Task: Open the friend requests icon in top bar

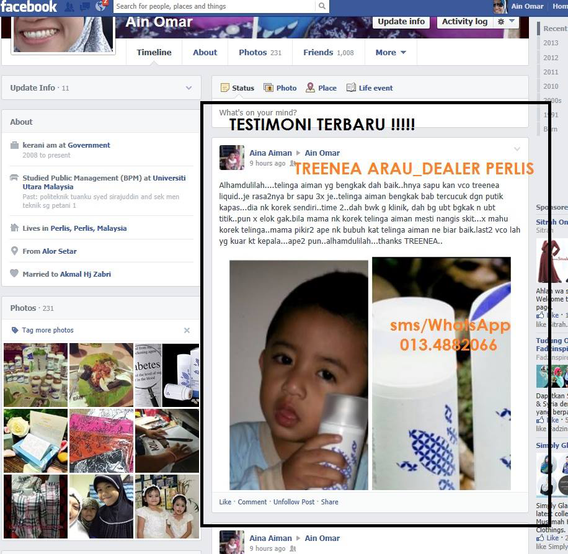Action: pos(69,6)
